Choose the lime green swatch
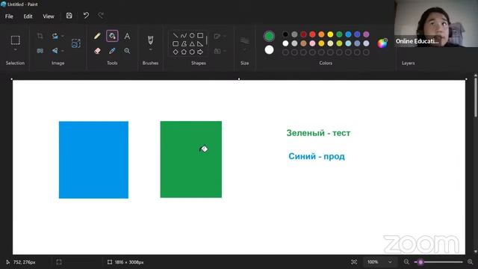The image size is (478, 269). [x=339, y=43]
